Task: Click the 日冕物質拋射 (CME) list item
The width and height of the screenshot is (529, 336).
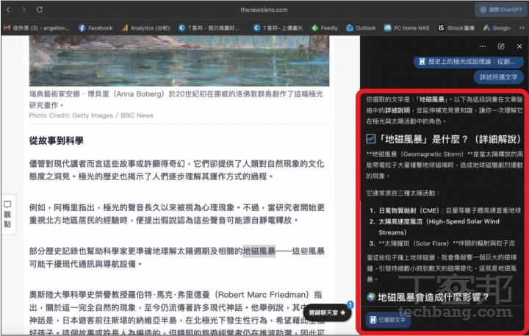Action: click(x=445, y=210)
